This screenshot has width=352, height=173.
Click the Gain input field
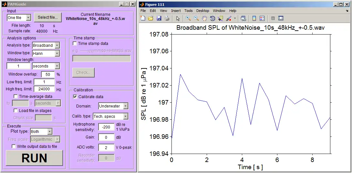[106, 137]
